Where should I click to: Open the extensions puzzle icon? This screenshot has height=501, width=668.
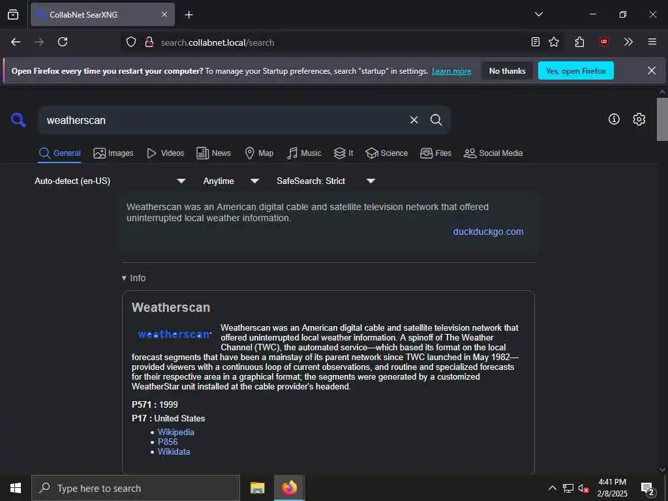pyautogui.click(x=579, y=42)
